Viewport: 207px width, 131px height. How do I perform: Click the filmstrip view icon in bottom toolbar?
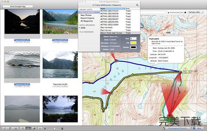click(16, 128)
